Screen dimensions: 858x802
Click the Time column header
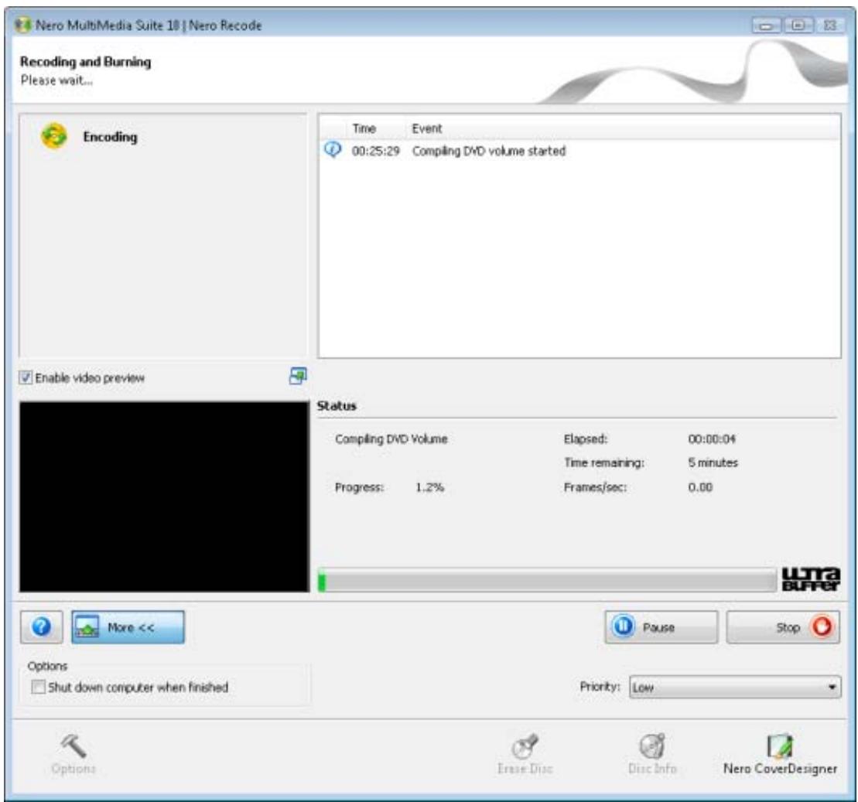(364, 128)
